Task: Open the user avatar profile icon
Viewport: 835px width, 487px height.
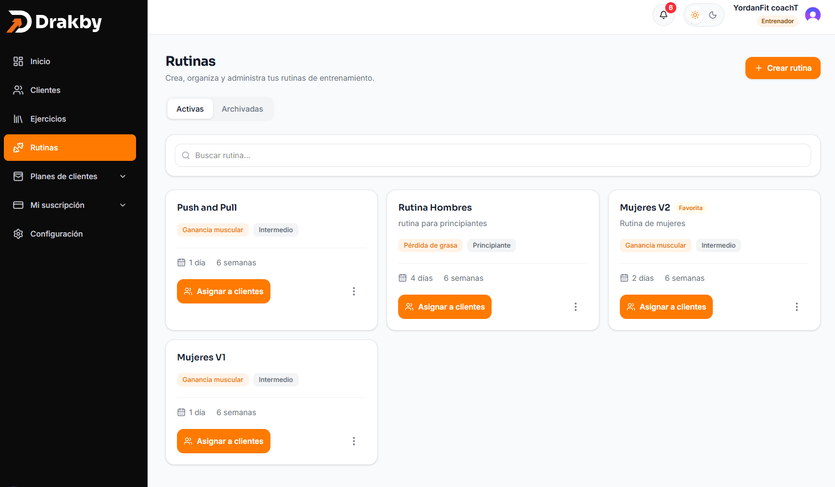Action: pos(812,14)
